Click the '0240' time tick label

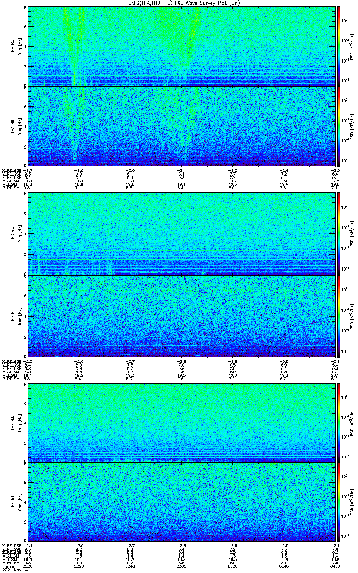point(130,566)
